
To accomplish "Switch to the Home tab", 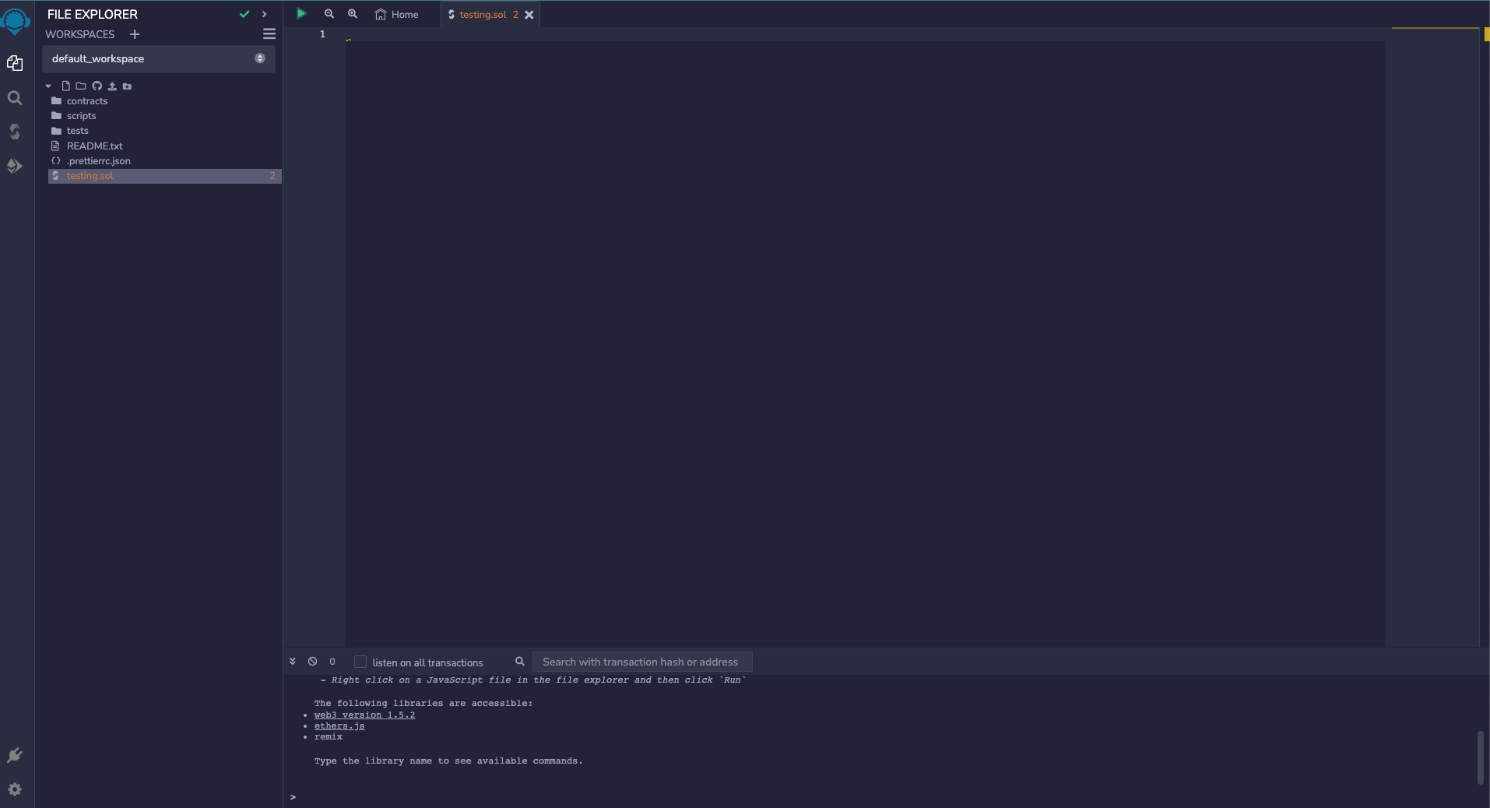I will (397, 14).
